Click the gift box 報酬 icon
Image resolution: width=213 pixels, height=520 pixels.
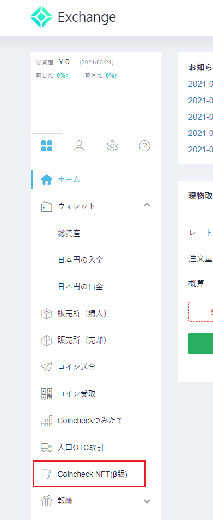pyautogui.click(x=47, y=501)
